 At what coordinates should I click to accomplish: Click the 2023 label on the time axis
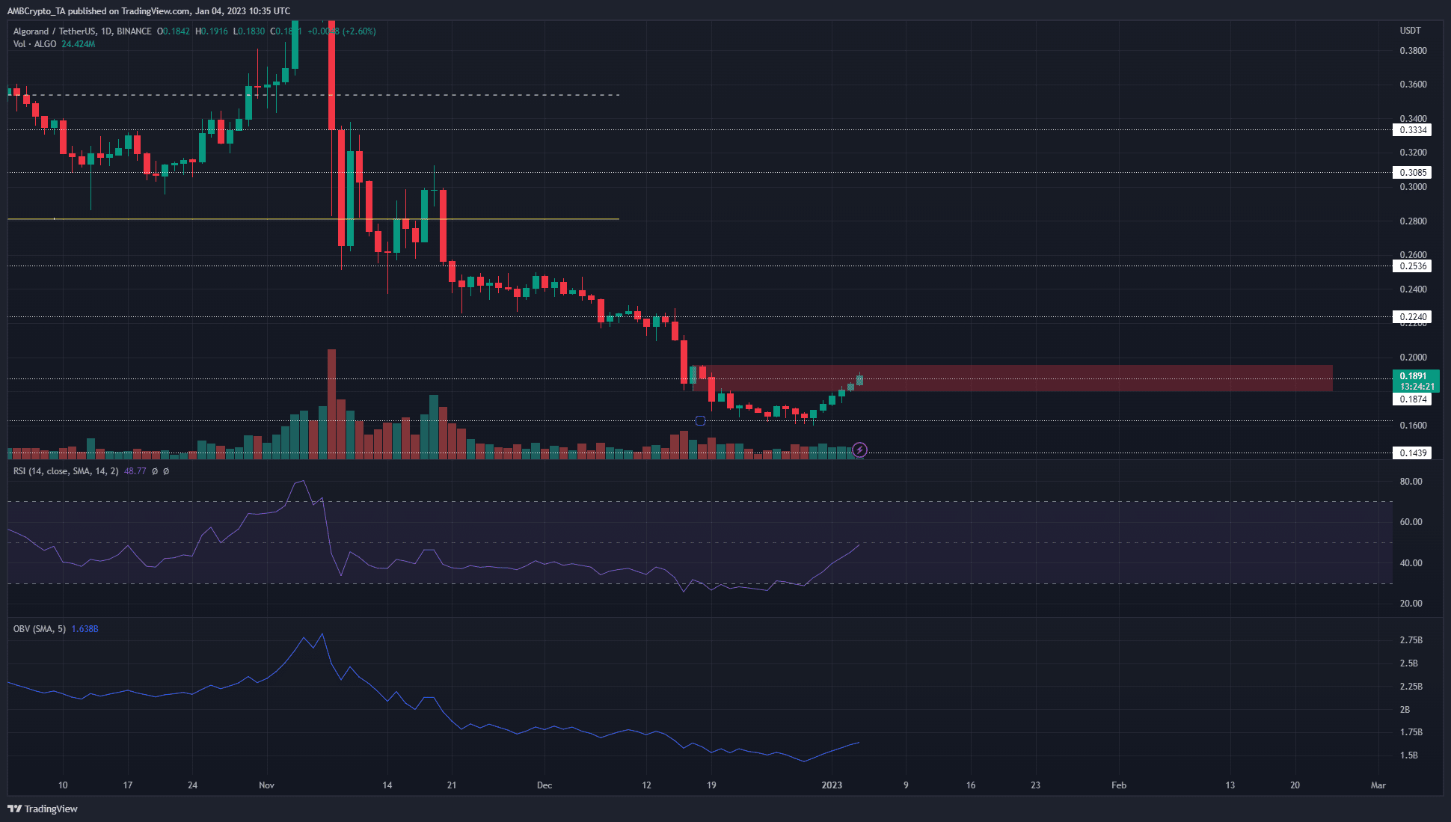832,785
